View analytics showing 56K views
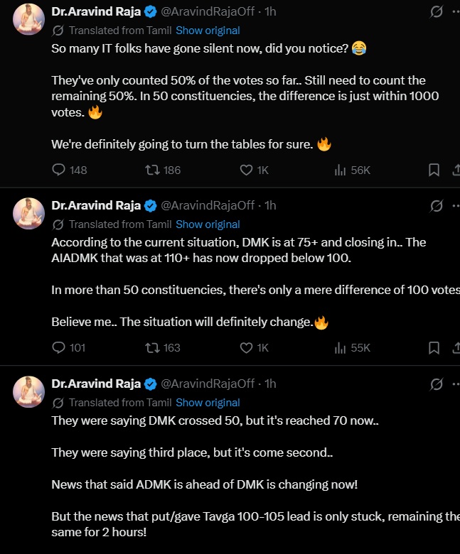The width and height of the screenshot is (460, 554). (x=352, y=170)
